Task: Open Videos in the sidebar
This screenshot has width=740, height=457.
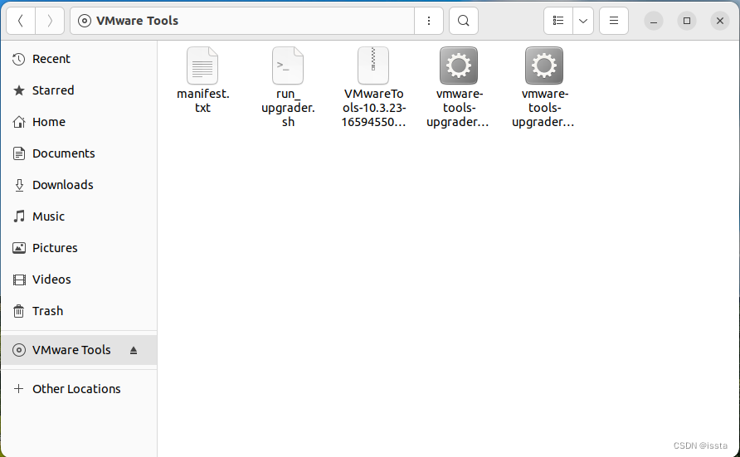Action: pos(79,280)
